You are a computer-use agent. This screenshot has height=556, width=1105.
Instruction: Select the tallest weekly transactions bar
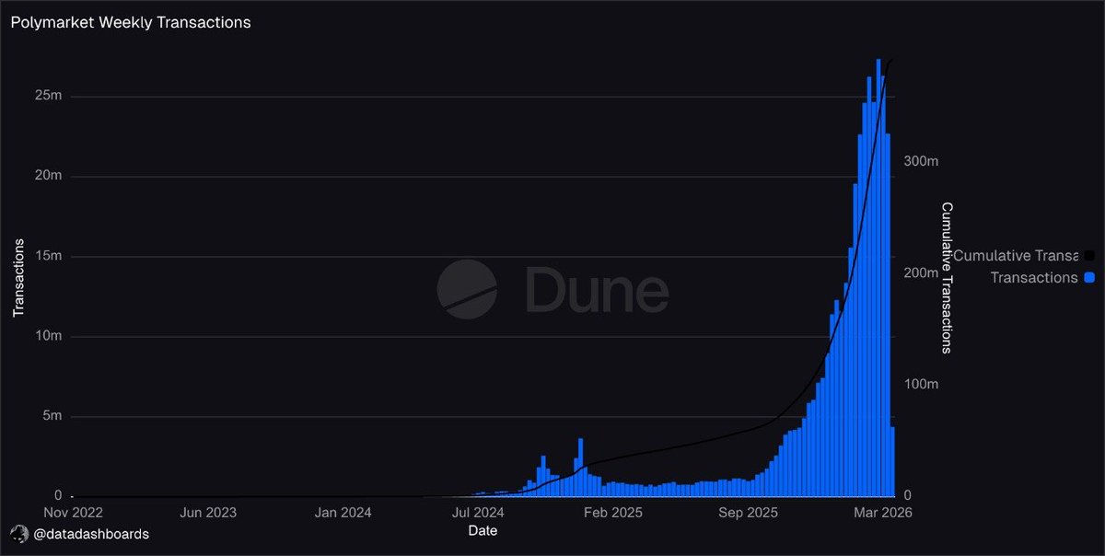point(878,277)
